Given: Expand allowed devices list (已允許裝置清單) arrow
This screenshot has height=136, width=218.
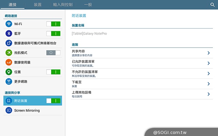Looking at the screenshot, I should [x=208, y=63].
